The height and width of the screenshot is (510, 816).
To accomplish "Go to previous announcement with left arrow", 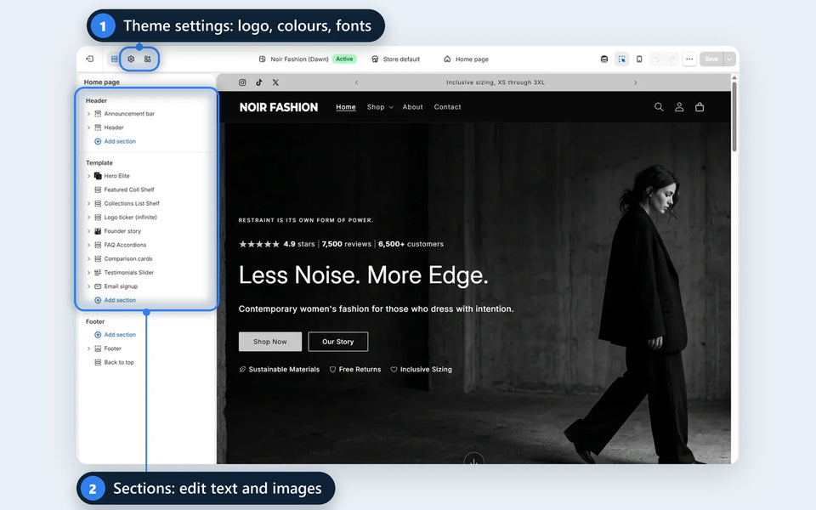I will [356, 82].
